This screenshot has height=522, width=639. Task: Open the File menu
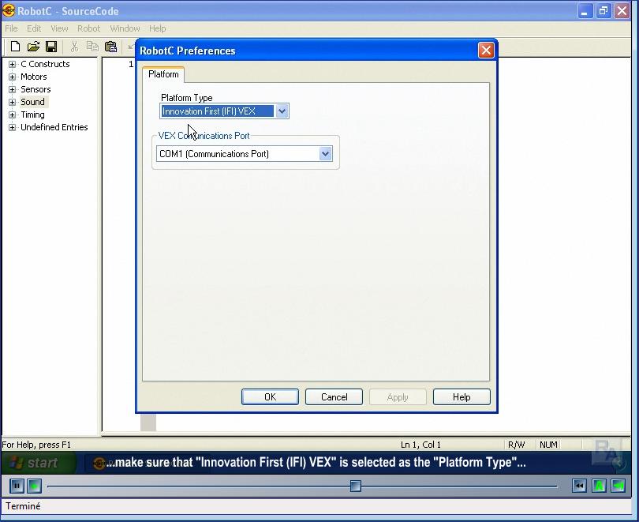click(11, 28)
